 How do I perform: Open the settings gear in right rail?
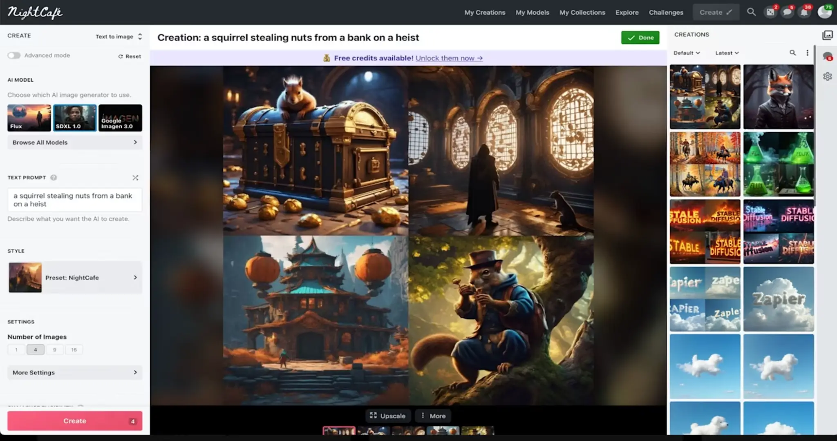(x=827, y=76)
